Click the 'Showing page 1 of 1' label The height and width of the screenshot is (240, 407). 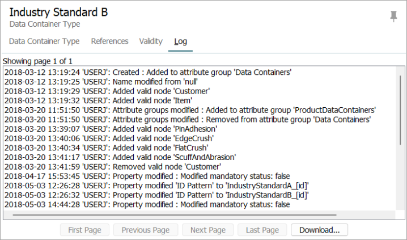[x=37, y=61]
